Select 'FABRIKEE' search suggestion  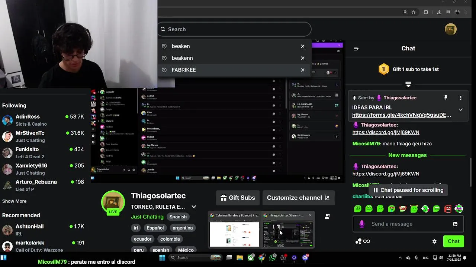[x=234, y=70]
